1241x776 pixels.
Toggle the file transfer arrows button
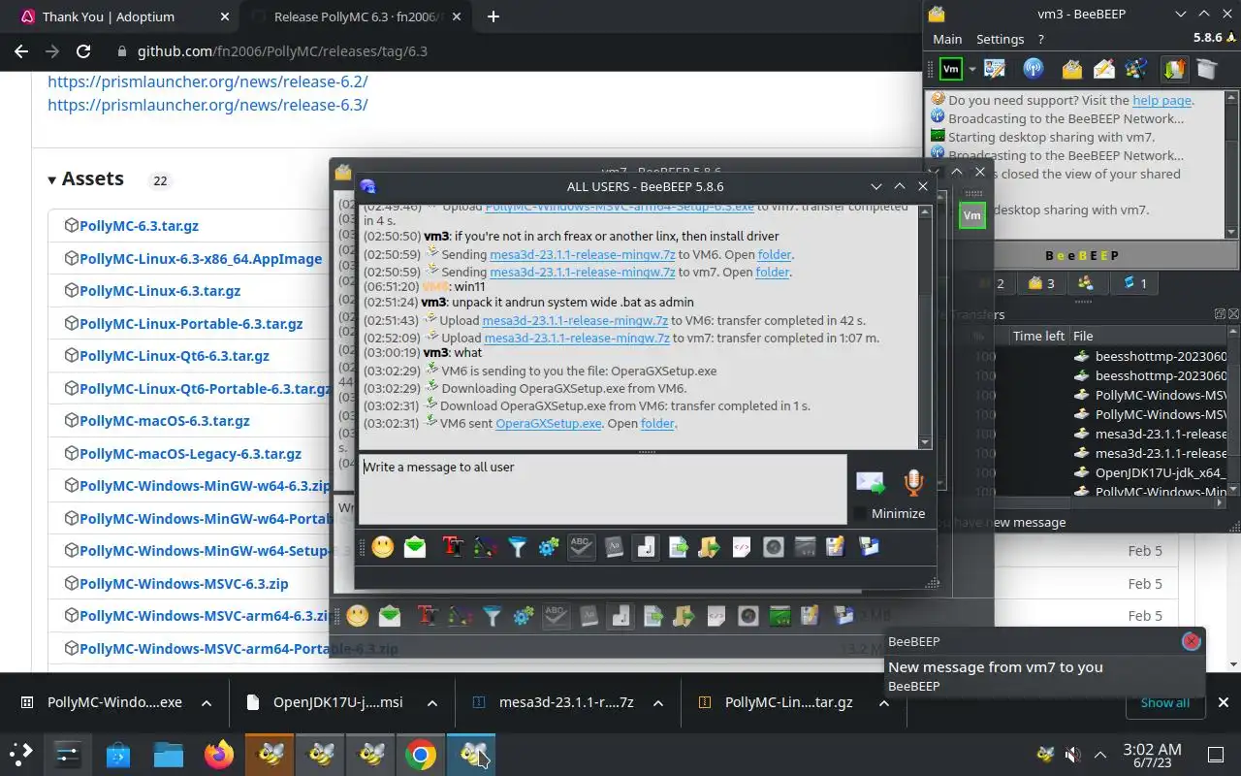pyautogui.click(x=1174, y=69)
